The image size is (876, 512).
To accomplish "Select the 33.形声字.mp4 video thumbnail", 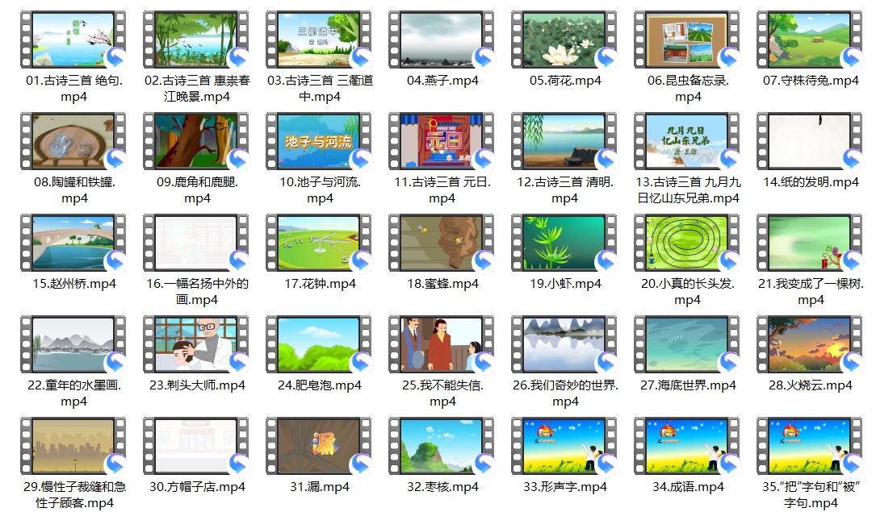I will click(x=564, y=445).
